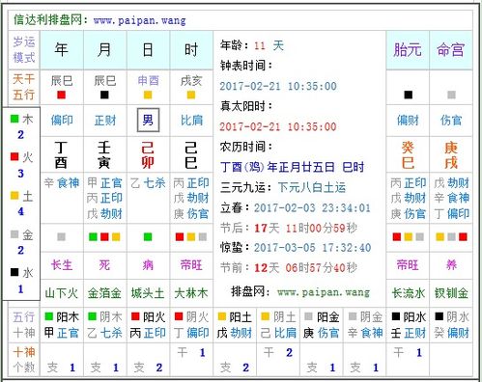The width and height of the screenshot is (482, 382).
Task: Click the yellow swatch below 申酉
Action: [148, 95]
